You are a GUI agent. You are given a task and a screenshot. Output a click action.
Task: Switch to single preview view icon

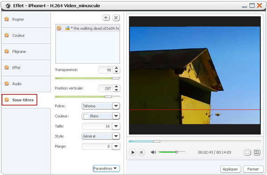[x=247, y=152]
